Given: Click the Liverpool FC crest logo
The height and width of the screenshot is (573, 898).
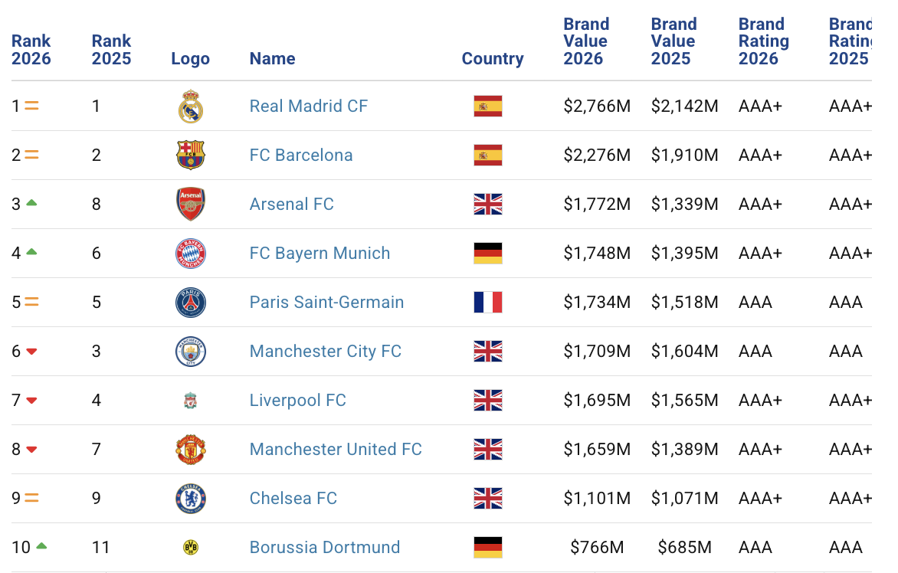Looking at the screenshot, I should 191,401.
